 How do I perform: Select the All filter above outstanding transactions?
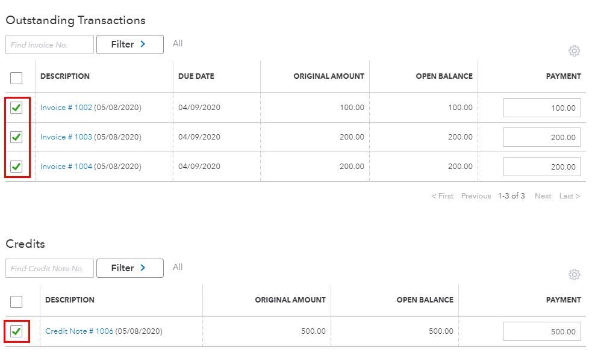(x=178, y=43)
